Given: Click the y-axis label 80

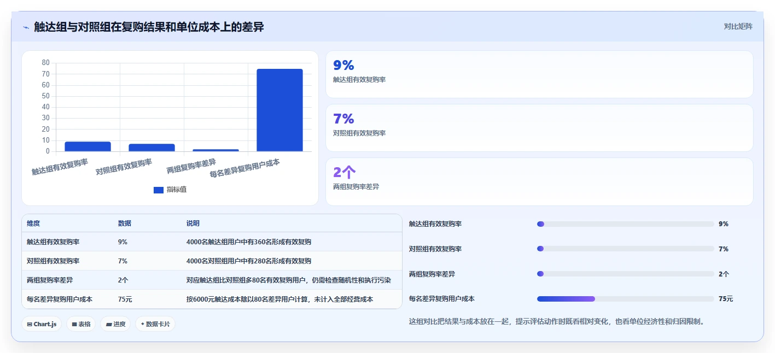Looking at the screenshot, I should (x=46, y=63).
